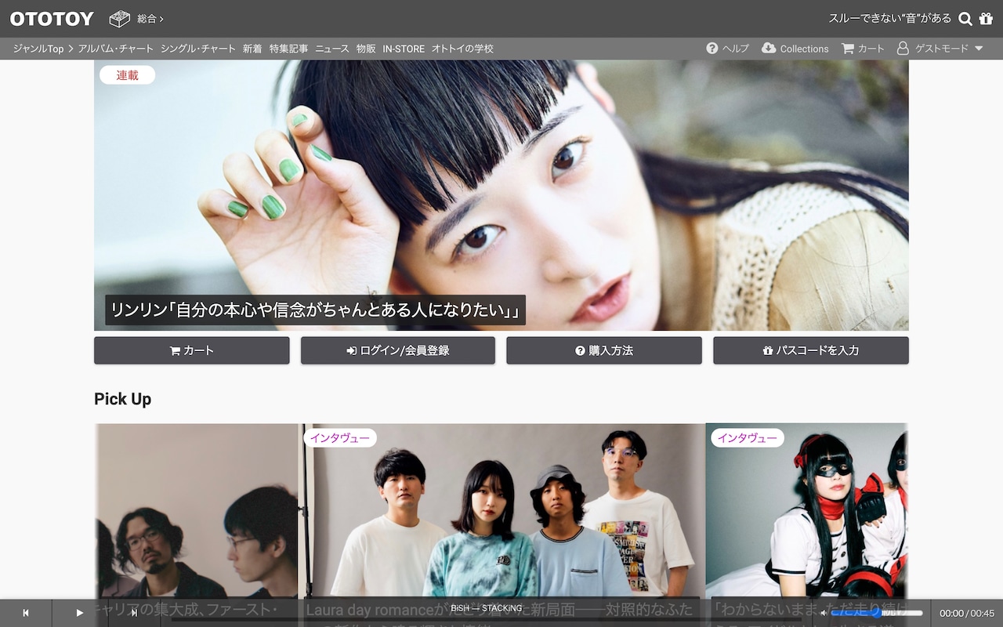Click パスコードを入力
This screenshot has width=1003, height=627.
coord(810,350)
